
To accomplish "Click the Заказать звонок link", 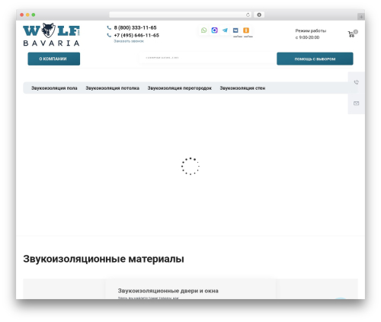I will coord(129,41).
